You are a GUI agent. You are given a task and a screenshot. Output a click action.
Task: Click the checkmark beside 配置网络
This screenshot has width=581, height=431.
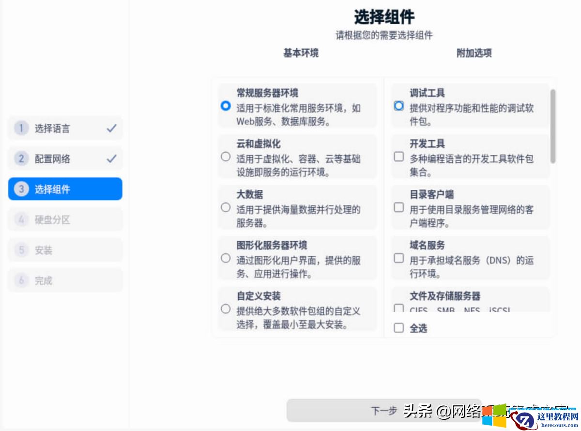[112, 158]
